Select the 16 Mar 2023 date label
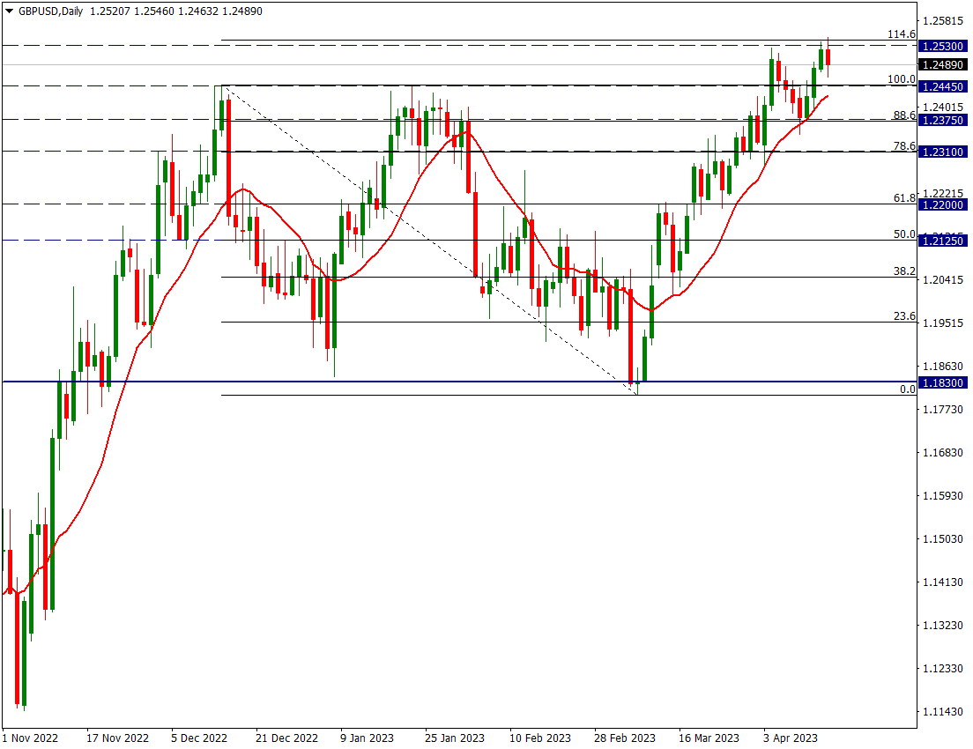This screenshot has width=973, height=749. pos(709,738)
